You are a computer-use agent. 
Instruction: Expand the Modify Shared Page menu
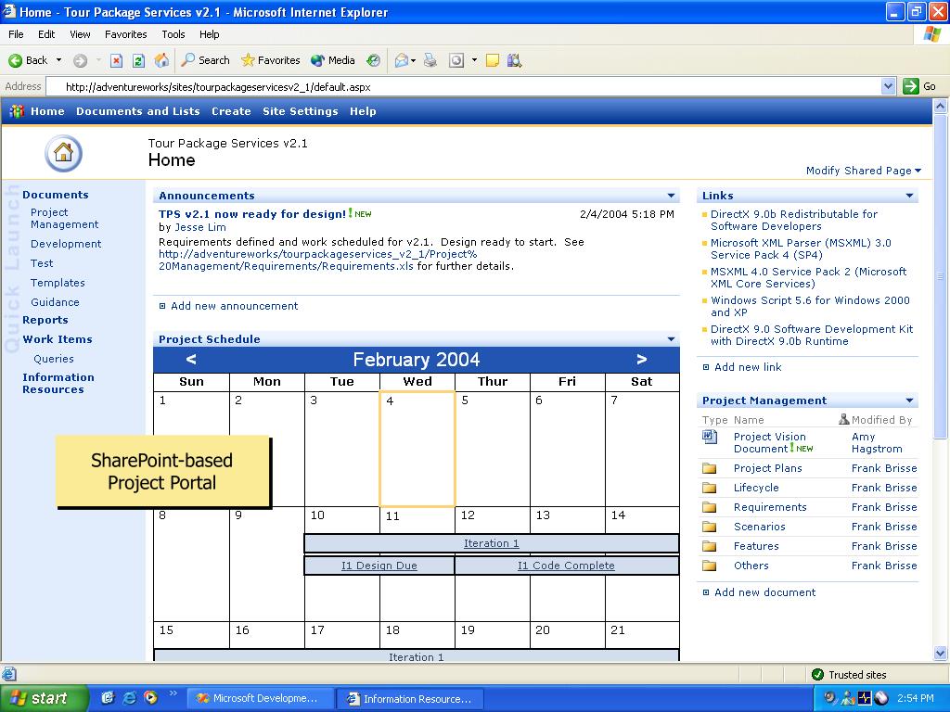click(x=864, y=171)
